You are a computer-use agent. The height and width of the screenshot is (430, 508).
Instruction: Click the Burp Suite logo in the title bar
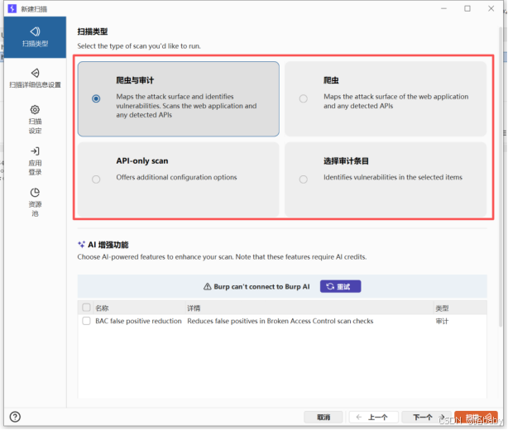click(x=12, y=8)
